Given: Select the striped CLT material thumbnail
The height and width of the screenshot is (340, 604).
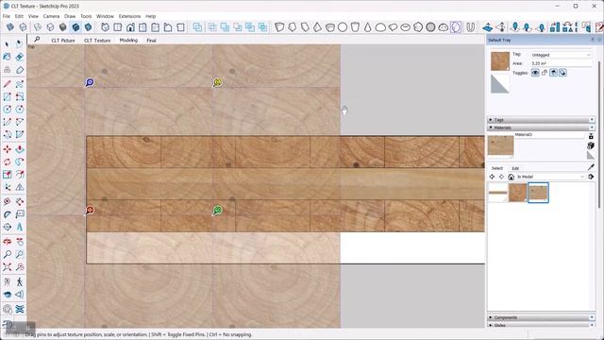Looking at the screenshot, I should click(x=497, y=193).
